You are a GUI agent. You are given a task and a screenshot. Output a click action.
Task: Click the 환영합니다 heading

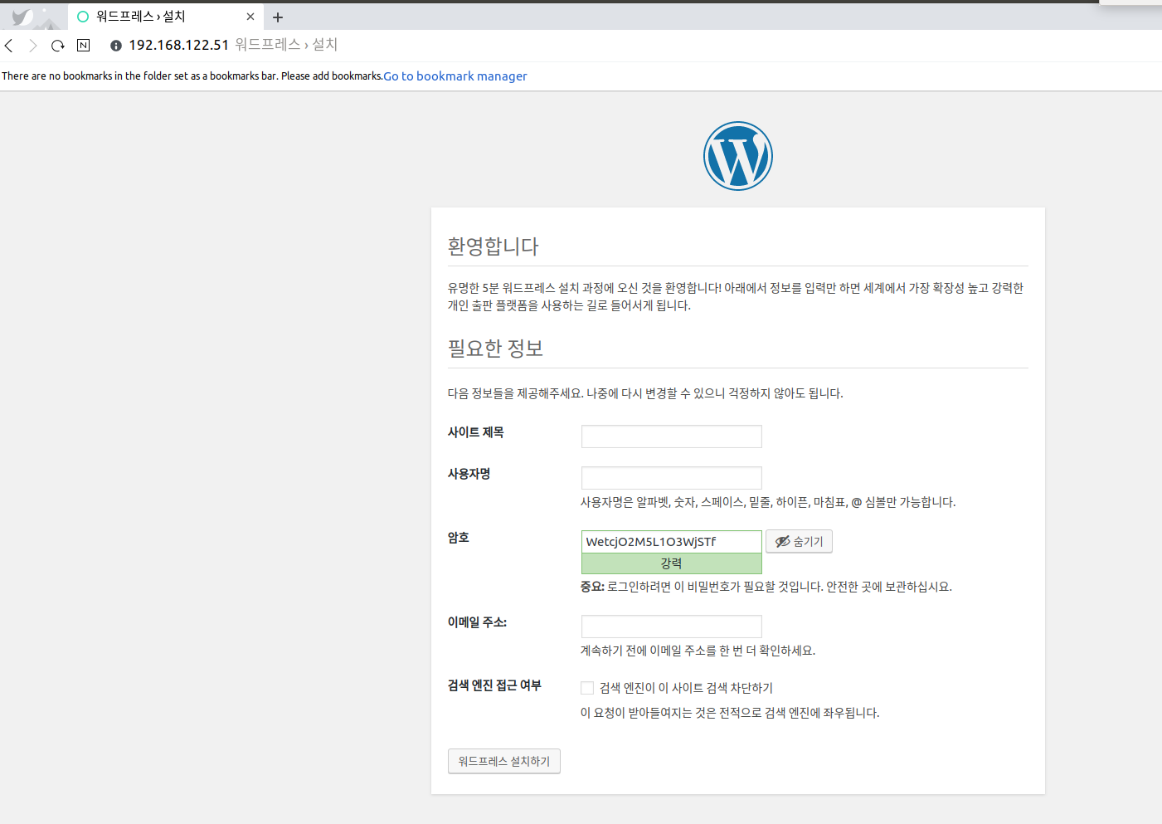[493, 246]
